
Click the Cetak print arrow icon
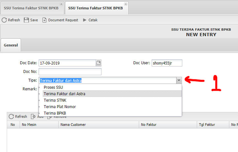coord(85,20)
